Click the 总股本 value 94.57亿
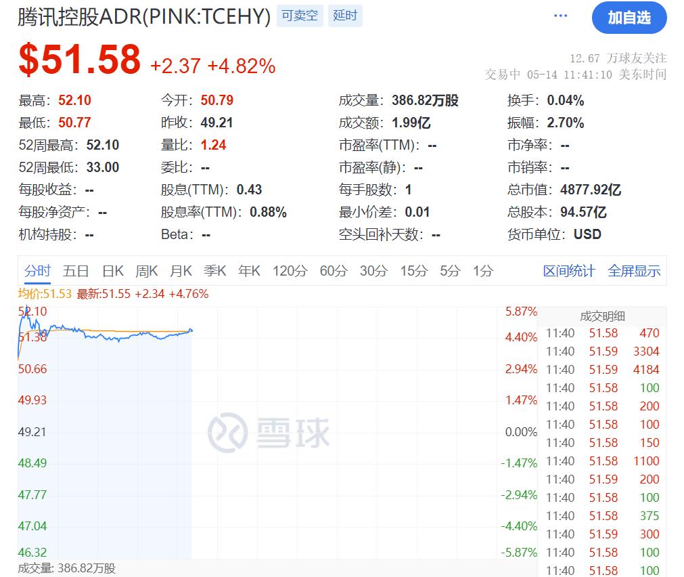Image resolution: width=684 pixels, height=577 pixels. tap(583, 212)
